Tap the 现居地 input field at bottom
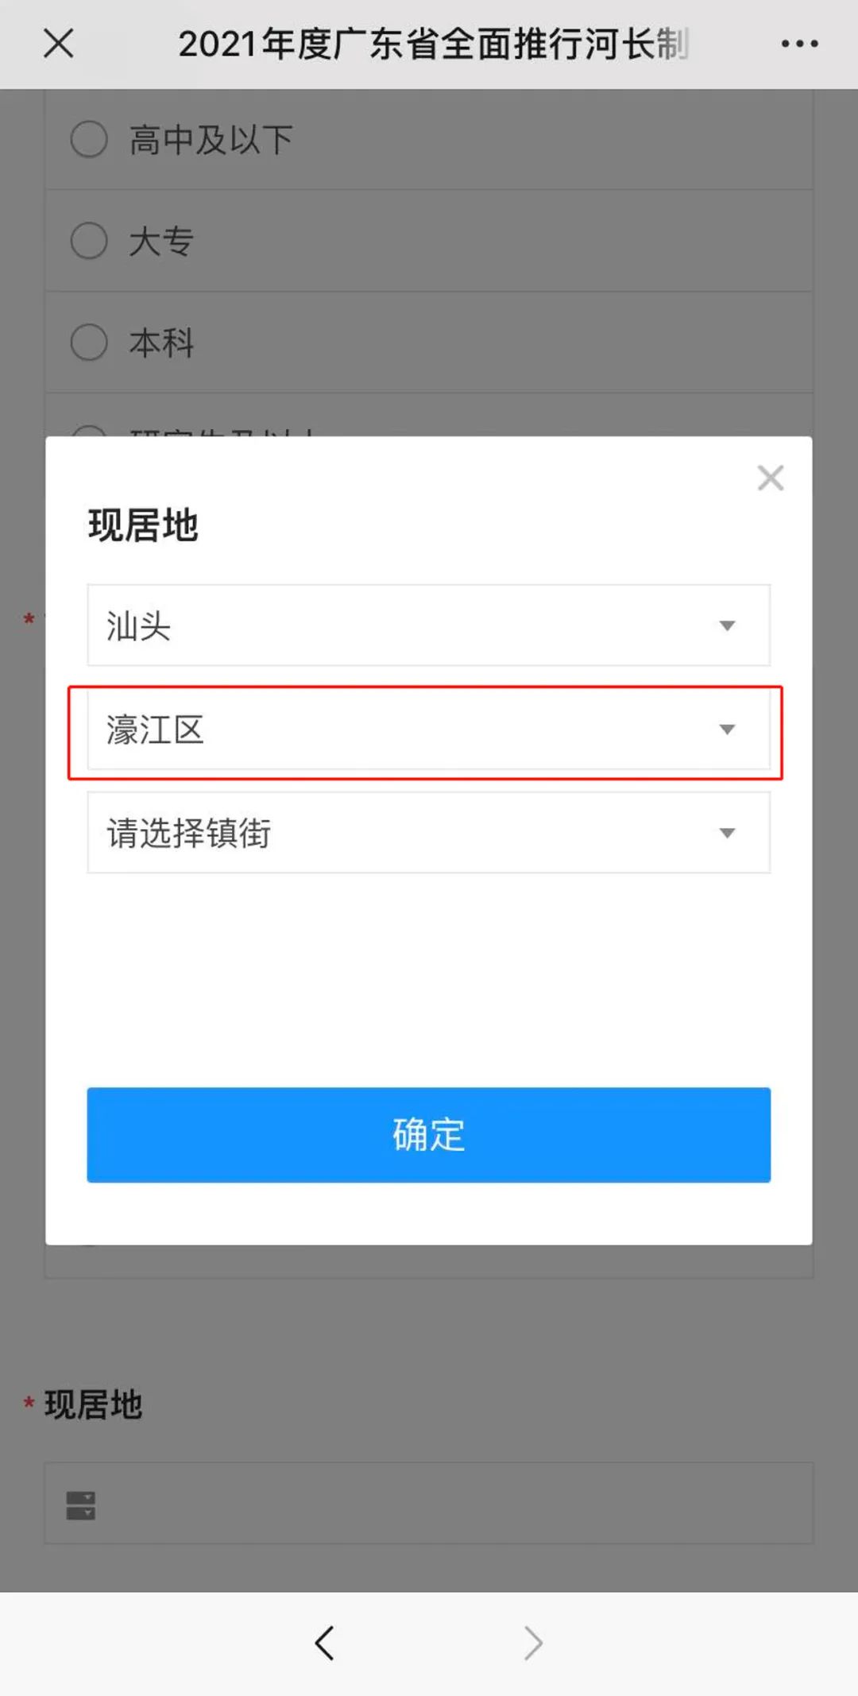Viewport: 858px width, 1696px height. [429, 1504]
